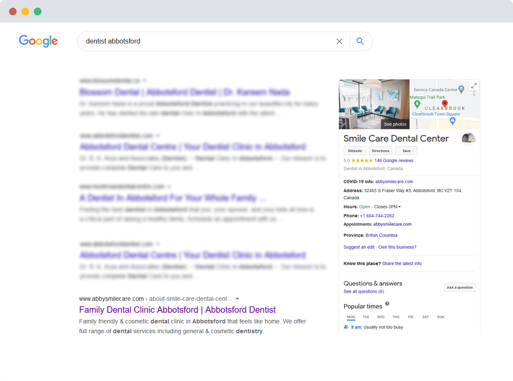Open the round business thumbnail beside the name
The image size is (513, 381).
tap(469, 139)
